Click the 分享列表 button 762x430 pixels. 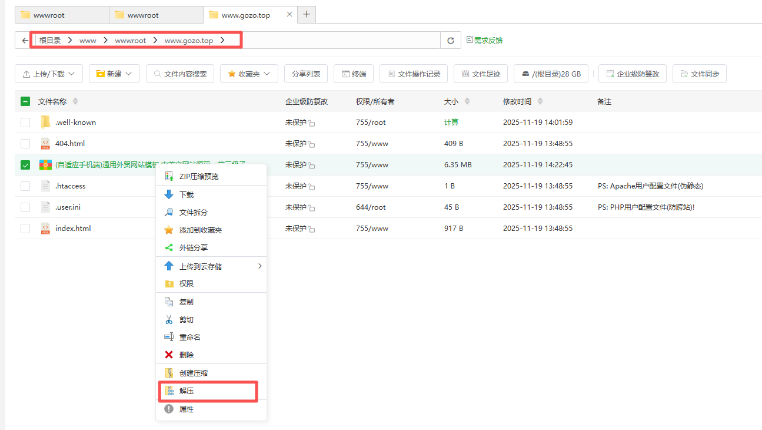click(x=306, y=74)
